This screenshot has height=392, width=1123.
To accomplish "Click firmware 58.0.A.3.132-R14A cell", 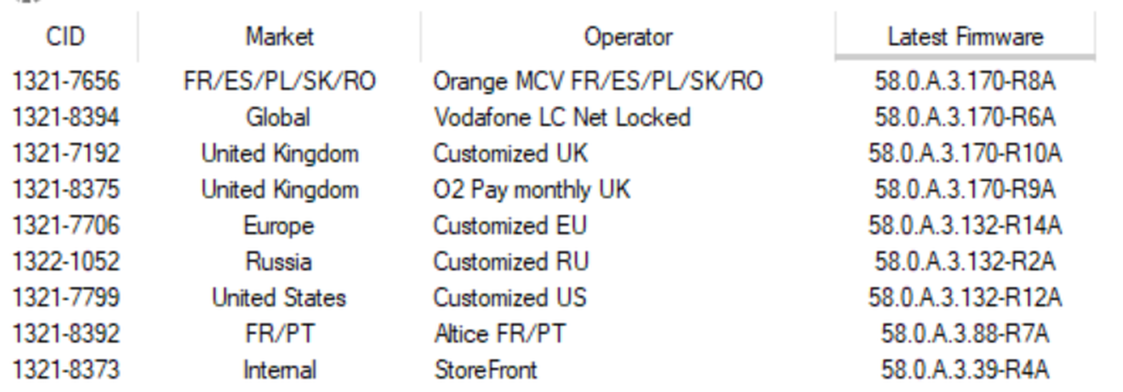I will click(965, 226).
